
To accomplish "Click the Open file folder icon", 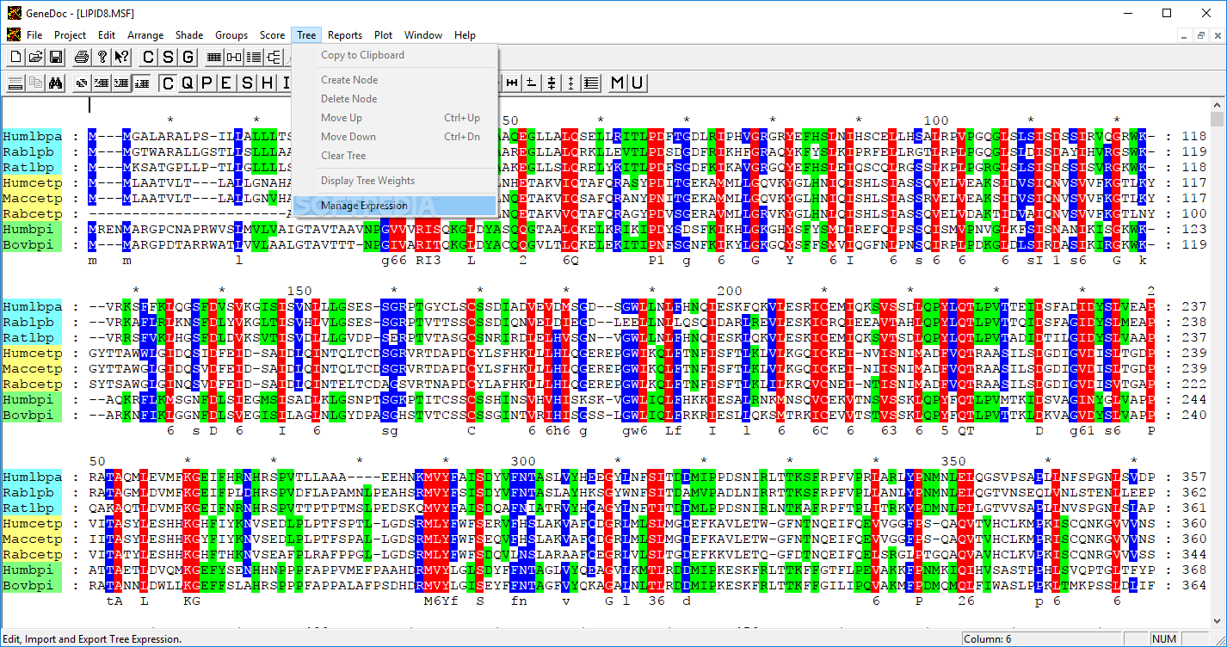I will point(36,57).
